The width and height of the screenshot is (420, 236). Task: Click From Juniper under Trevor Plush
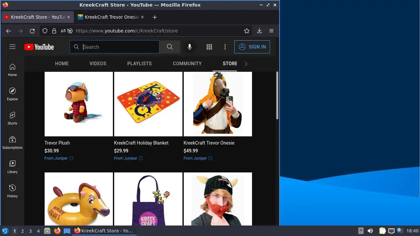tap(56, 158)
